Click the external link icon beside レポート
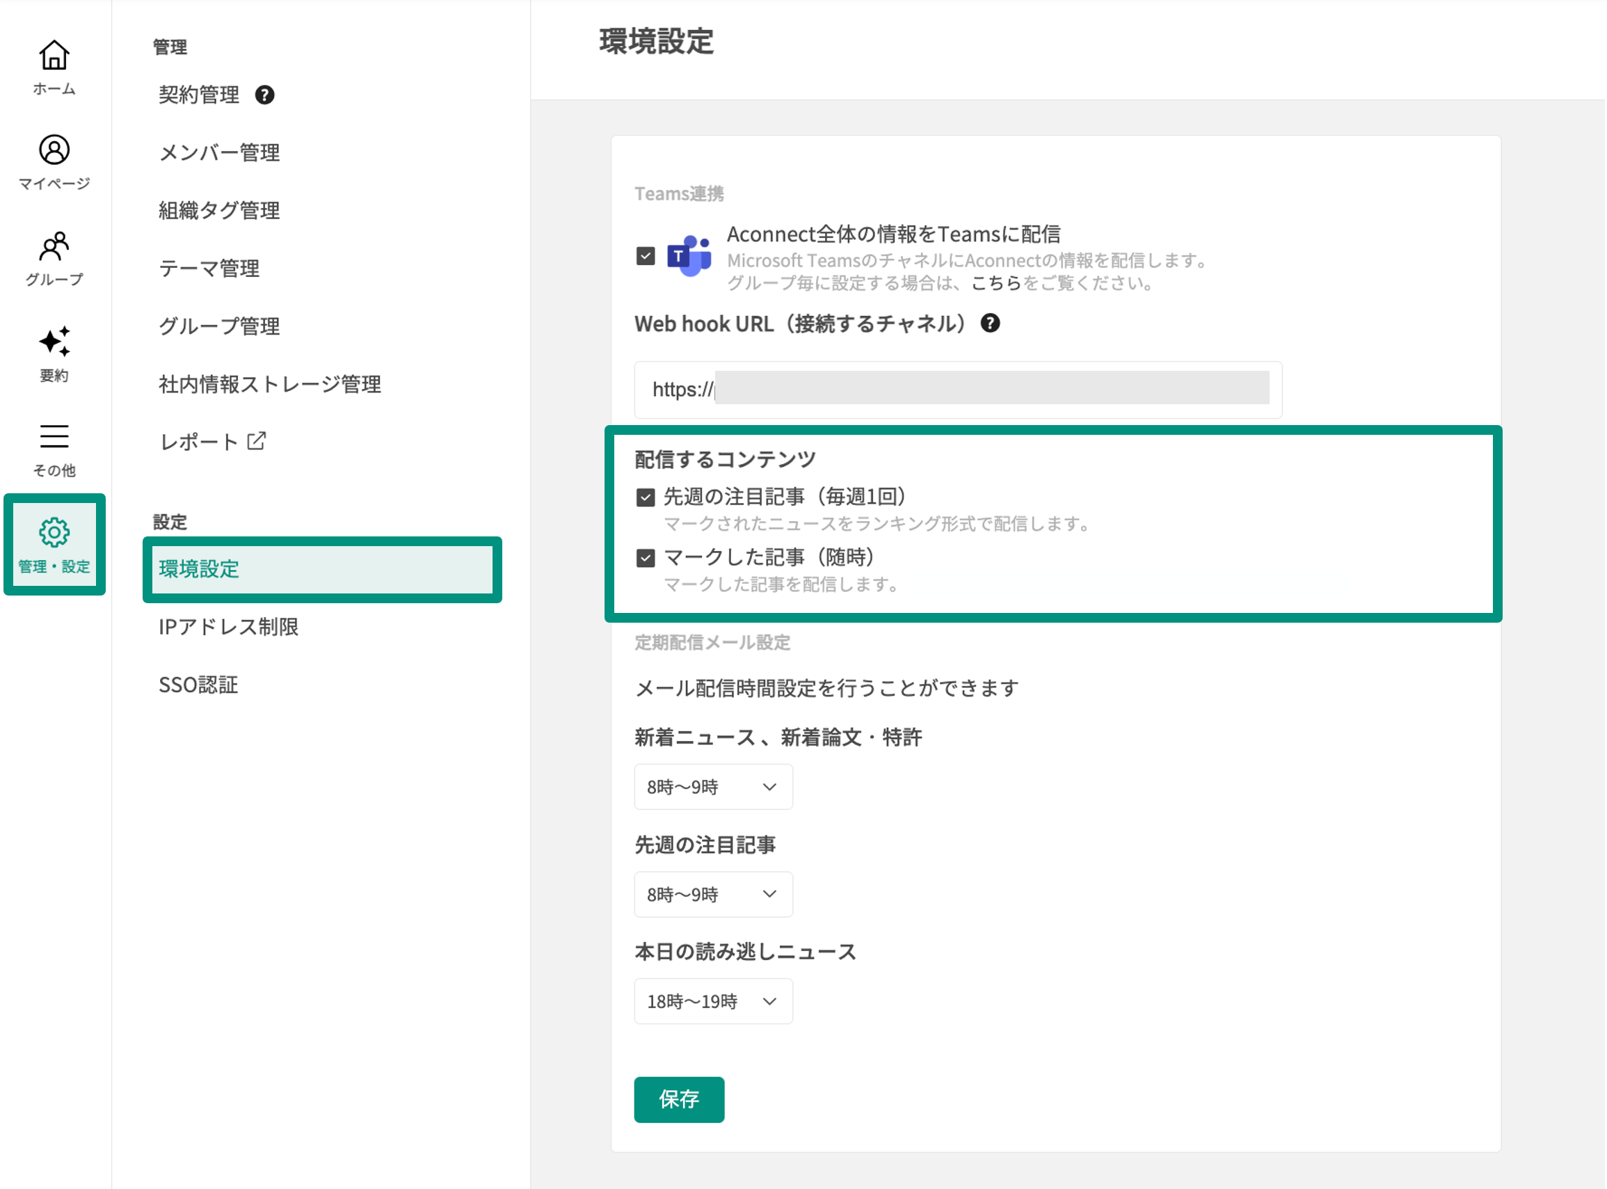Image resolution: width=1607 pixels, height=1189 pixels. coord(257,441)
